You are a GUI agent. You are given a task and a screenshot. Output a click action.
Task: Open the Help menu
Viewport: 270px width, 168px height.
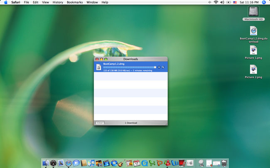click(105, 2)
